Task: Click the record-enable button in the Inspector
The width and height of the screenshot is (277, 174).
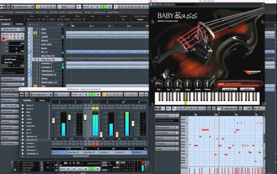Action: pos(3,38)
